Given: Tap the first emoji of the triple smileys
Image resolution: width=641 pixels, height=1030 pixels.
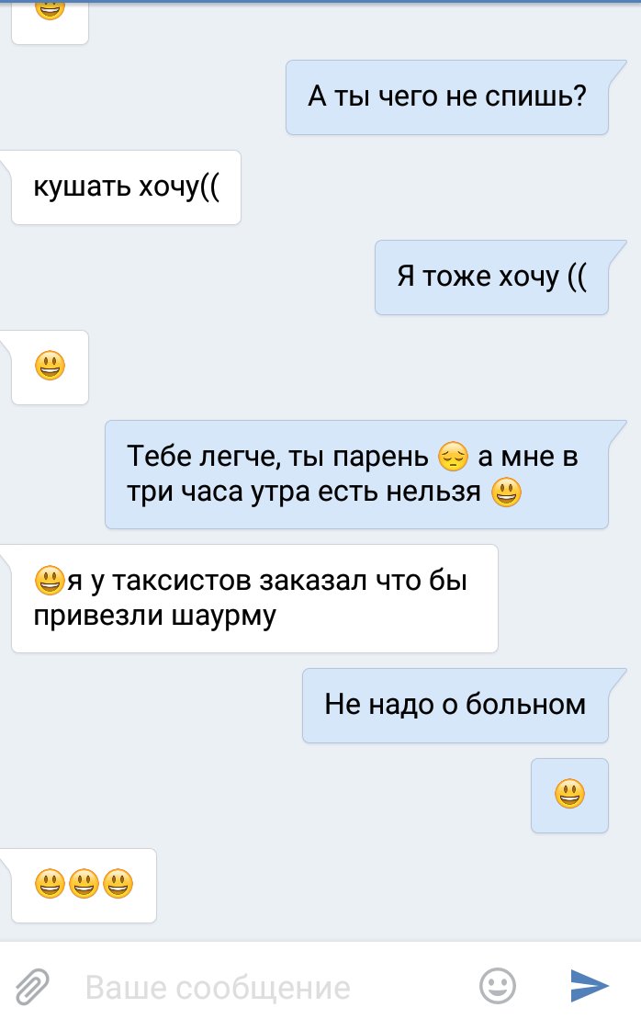Looking at the screenshot, I should (x=50, y=884).
